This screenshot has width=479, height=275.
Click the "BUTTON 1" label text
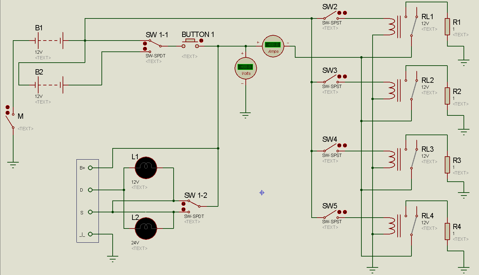[x=198, y=34]
